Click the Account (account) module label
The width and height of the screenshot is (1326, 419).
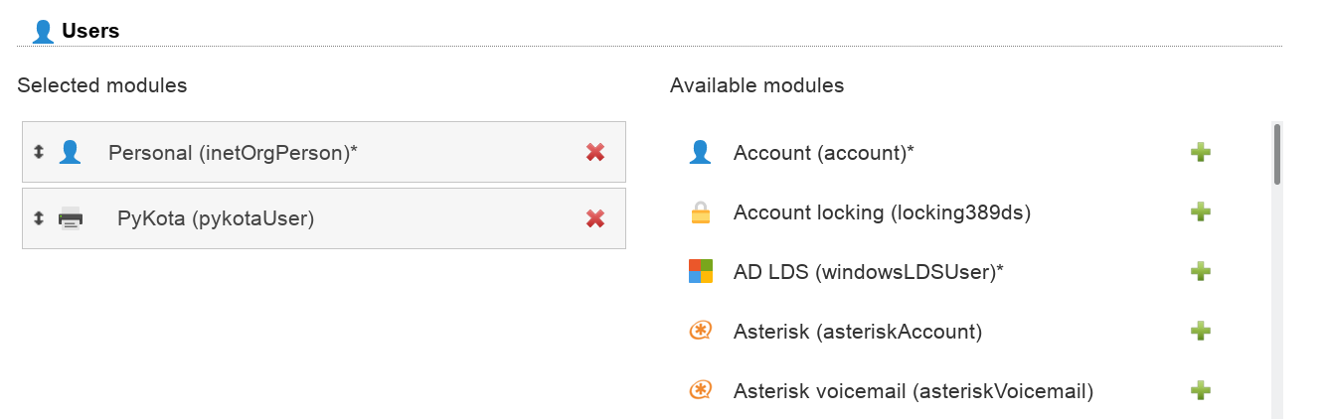[x=823, y=153]
